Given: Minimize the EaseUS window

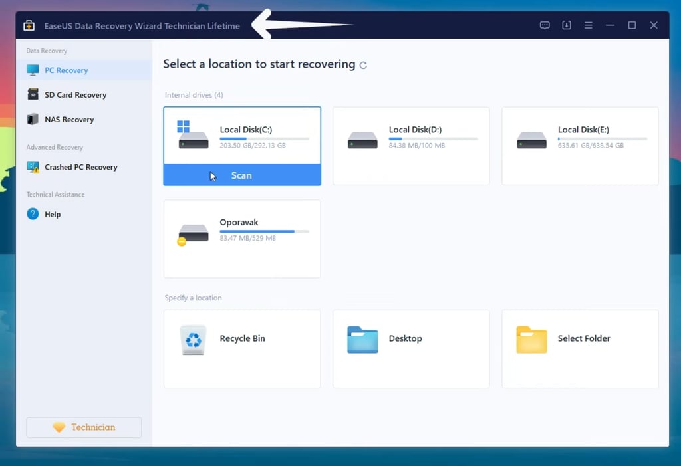Looking at the screenshot, I should click(611, 25).
